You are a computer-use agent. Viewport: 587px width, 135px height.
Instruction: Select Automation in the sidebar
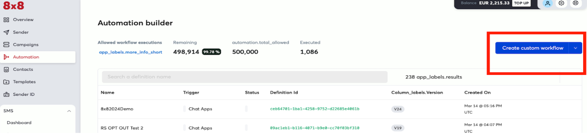26,57
